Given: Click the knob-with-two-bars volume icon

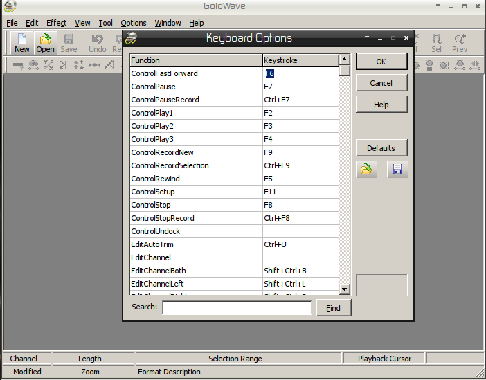Looking at the screenshot, I should 429,65.
